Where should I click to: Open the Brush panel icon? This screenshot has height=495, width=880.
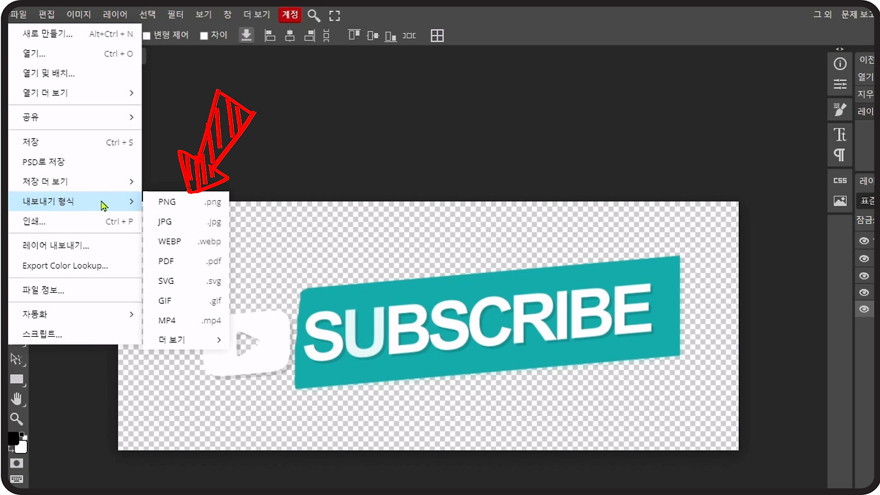[839, 109]
